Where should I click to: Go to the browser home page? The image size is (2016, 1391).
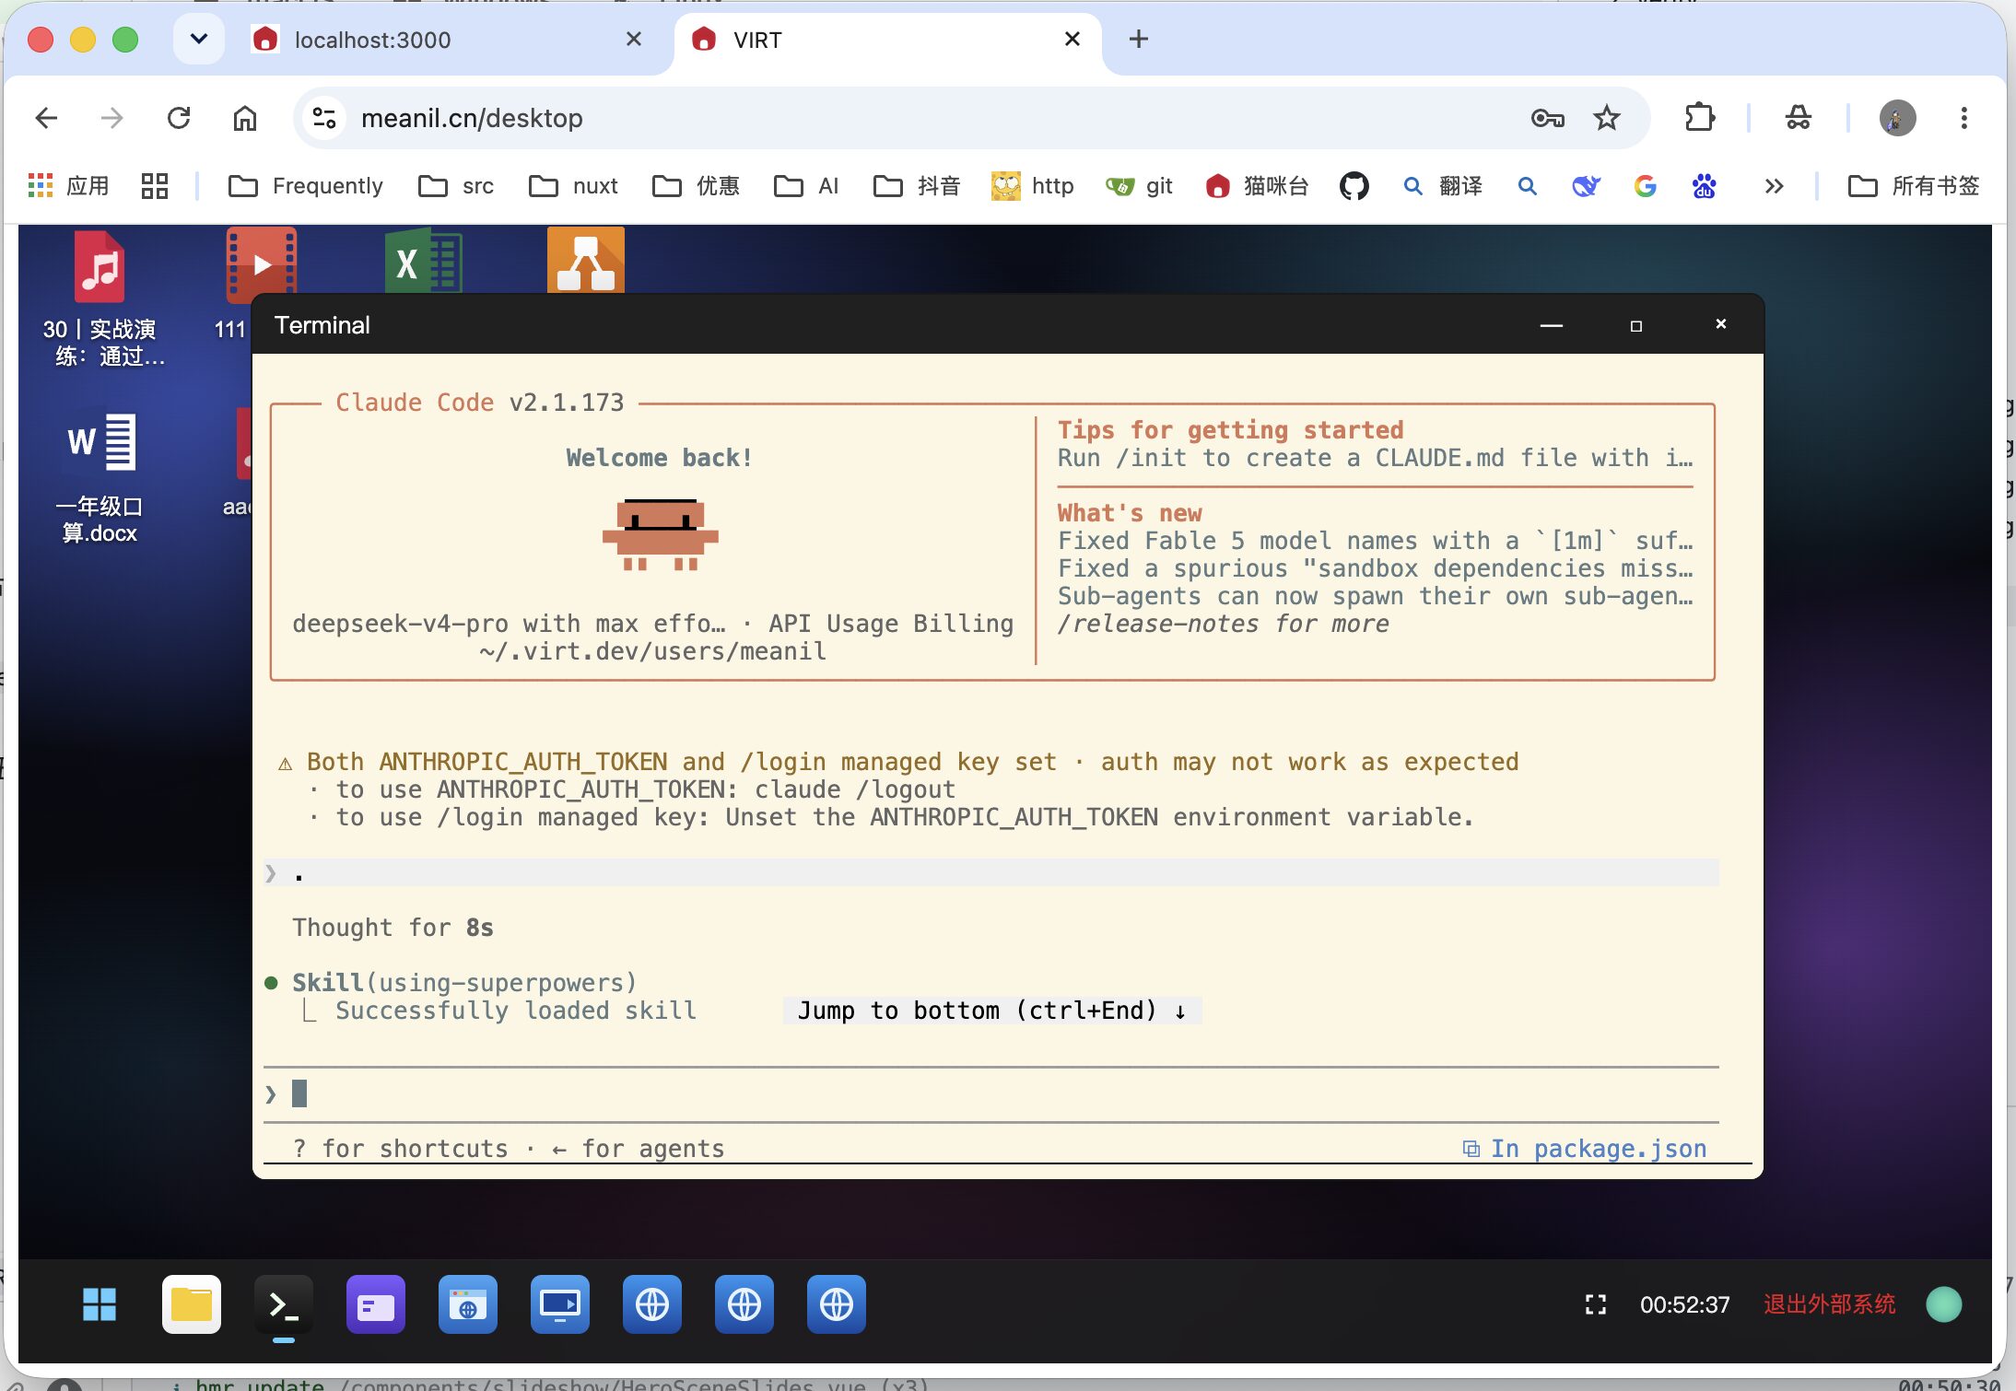click(x=245, y=118)
